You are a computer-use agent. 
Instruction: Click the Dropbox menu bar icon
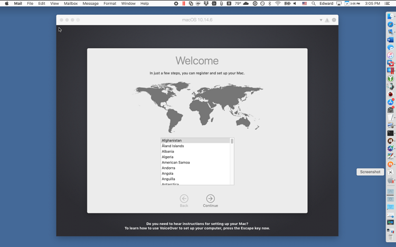(206, 4)
